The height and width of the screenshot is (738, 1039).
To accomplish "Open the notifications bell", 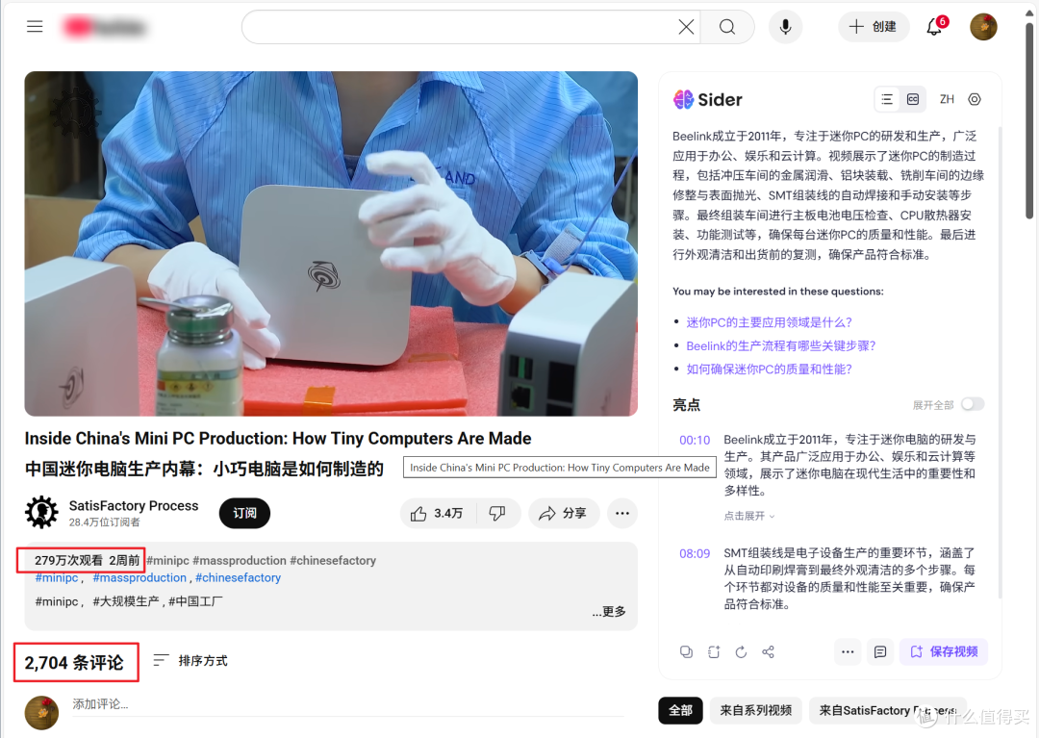I will click(x=934, y=27).
